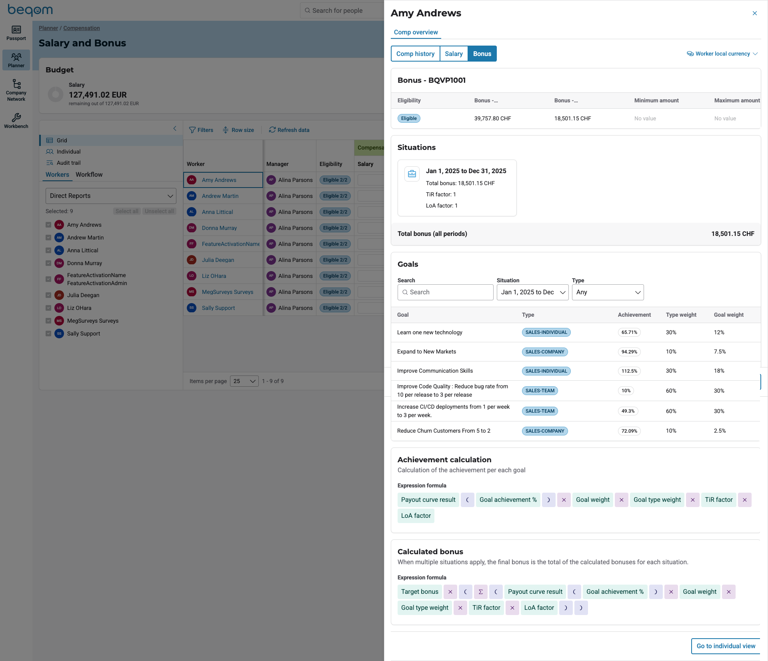Switch to the Salary tab

(x=454, y=54)
